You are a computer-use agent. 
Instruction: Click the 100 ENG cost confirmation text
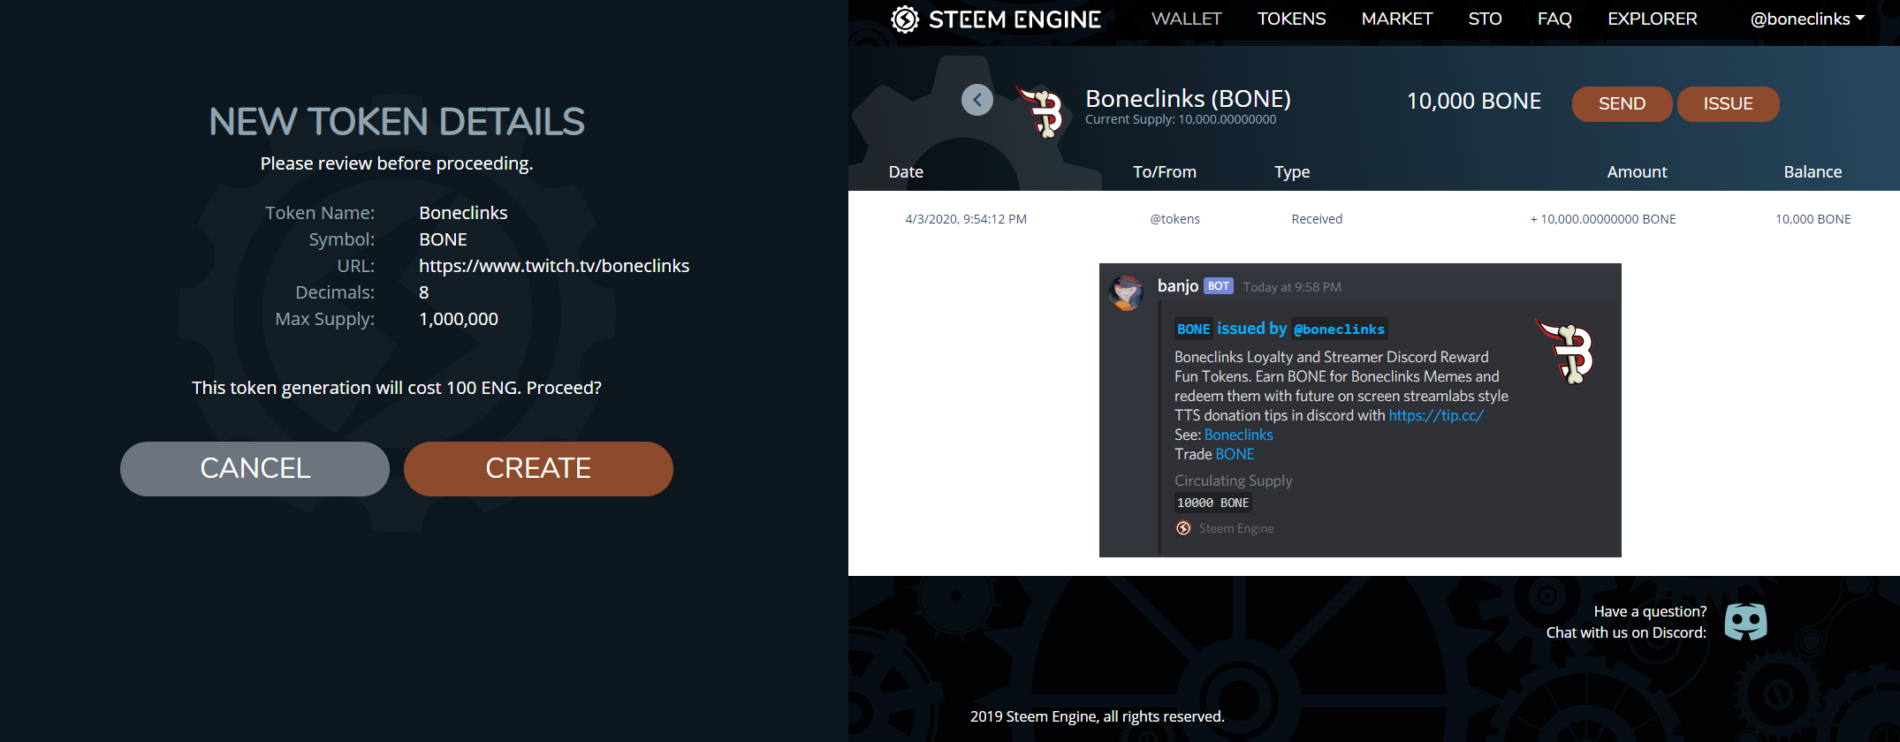click(397, 388)
